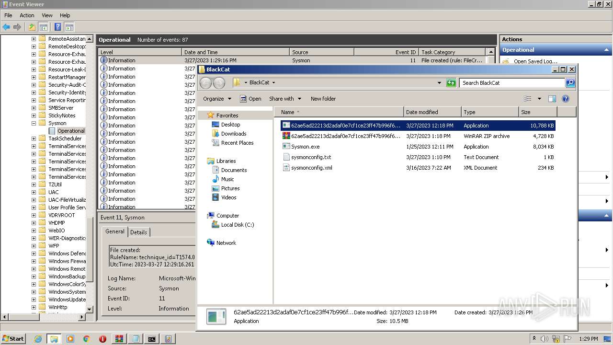The height and width of the screenshot is (345, 613).
Task: Click the refresh icon beside BlackCat address bar
Action: click(x=451, y=83)
